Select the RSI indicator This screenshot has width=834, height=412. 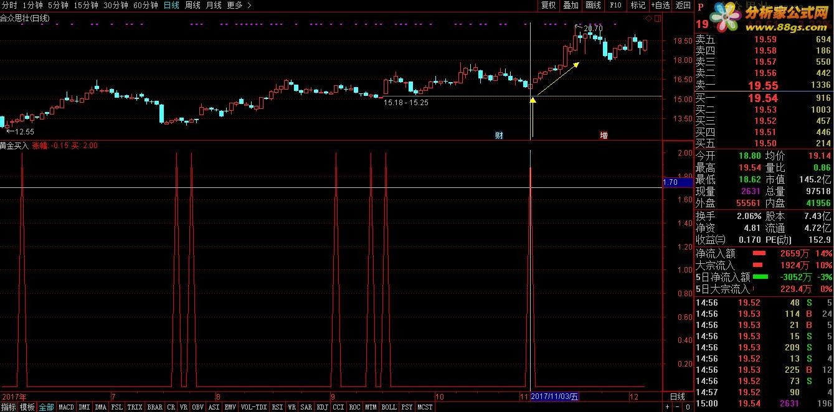(277, 407)
